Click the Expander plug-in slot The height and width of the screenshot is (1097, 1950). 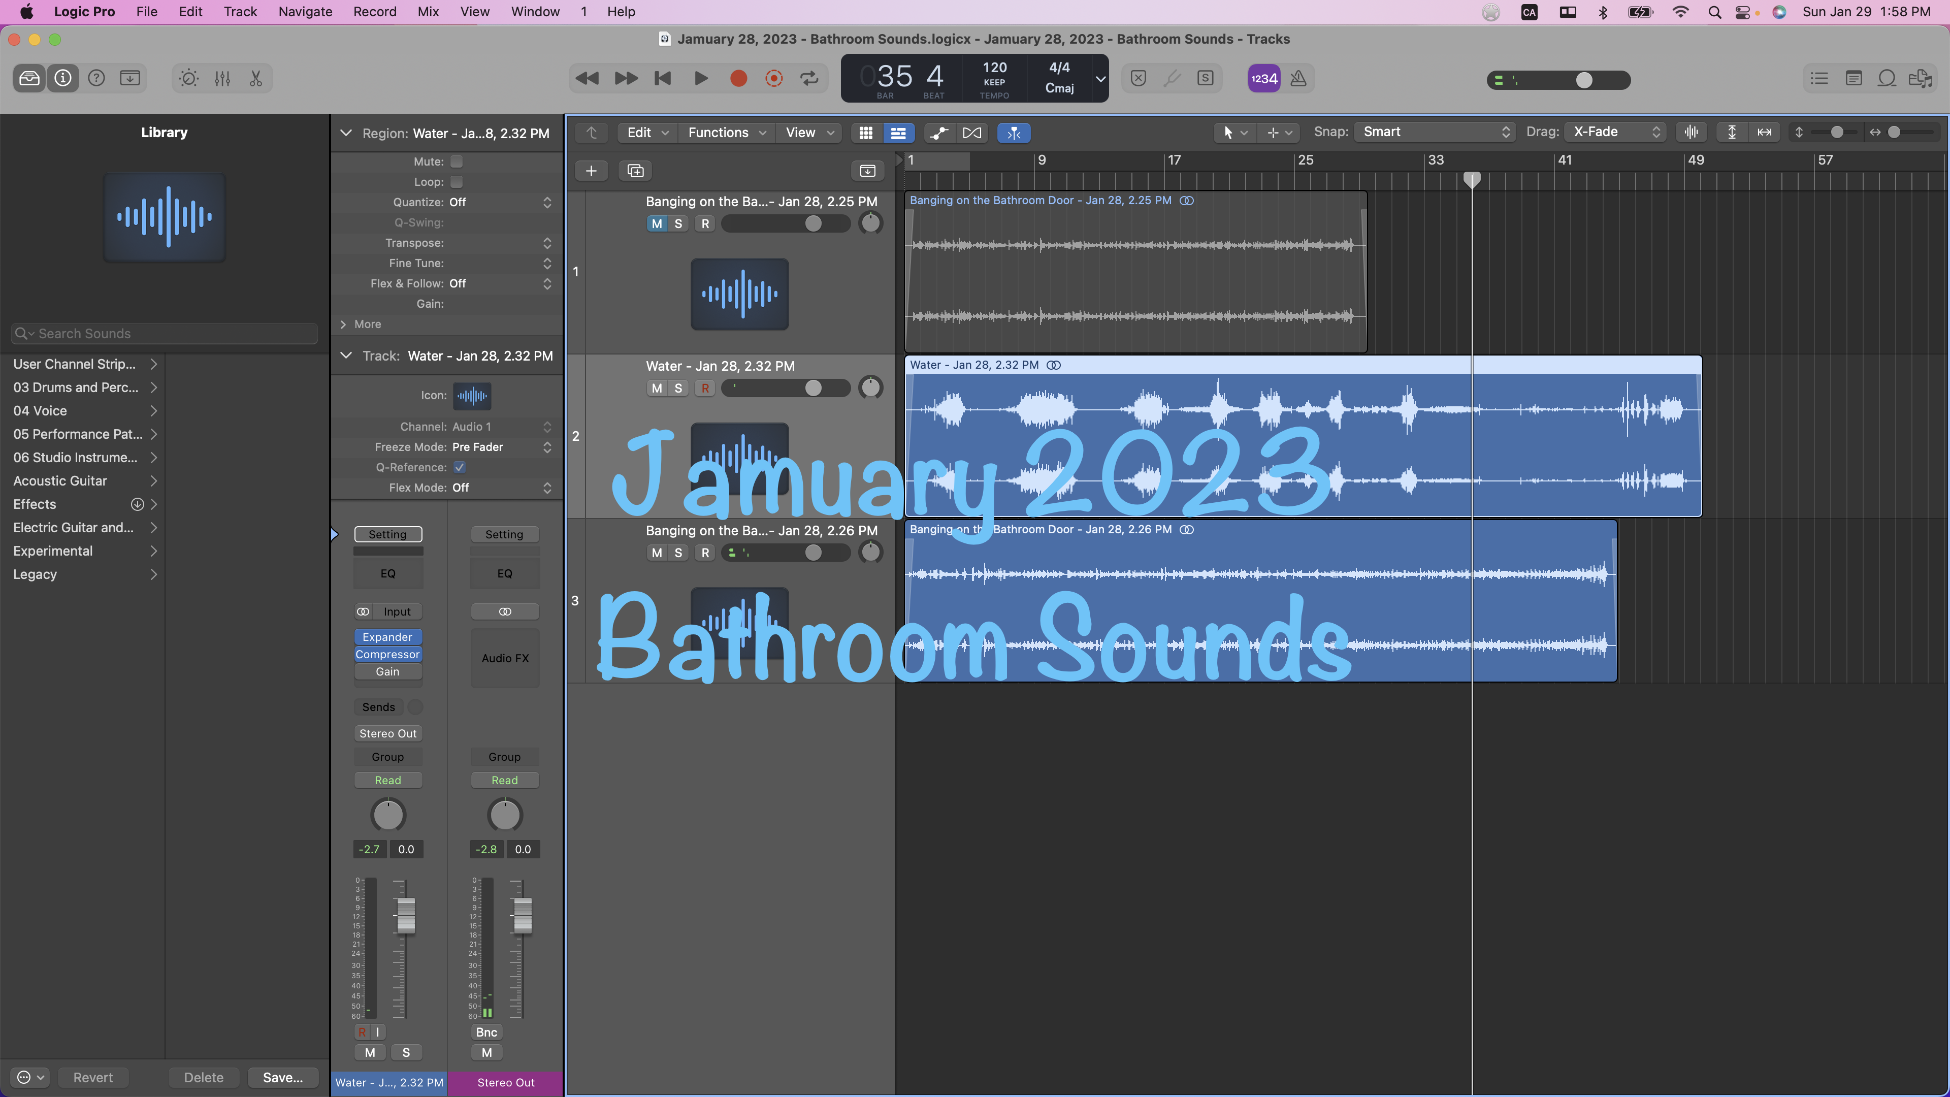tap(387, 637)
